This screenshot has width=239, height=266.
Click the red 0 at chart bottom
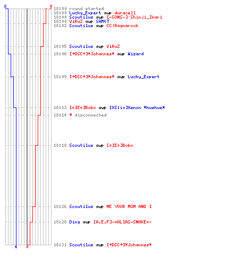(27, 247)
